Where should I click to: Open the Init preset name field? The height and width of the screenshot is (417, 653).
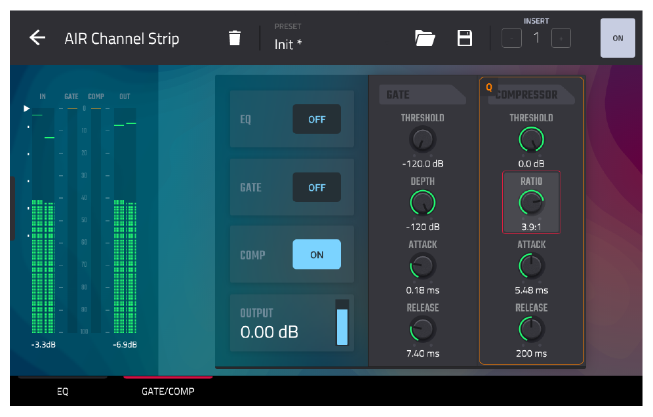[288, 44]
